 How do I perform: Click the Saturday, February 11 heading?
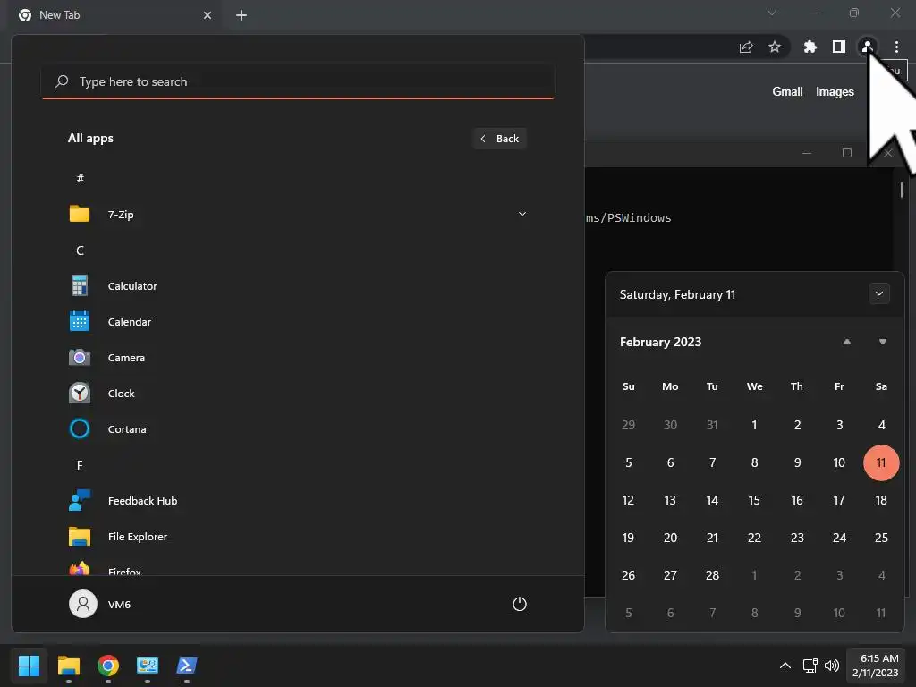(677, 294)
